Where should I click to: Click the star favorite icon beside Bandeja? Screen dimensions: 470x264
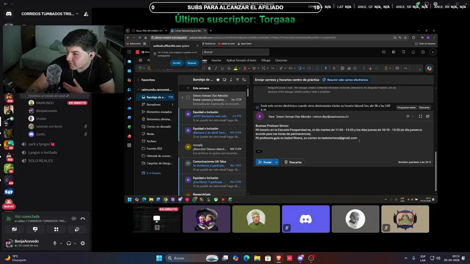(218, 80)
